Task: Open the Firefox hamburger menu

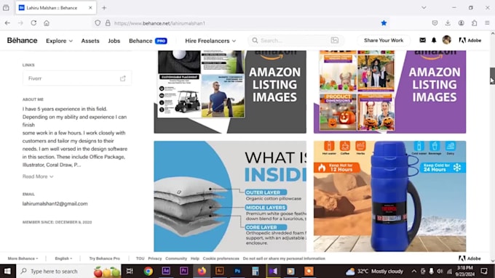Action: (487, 23)
